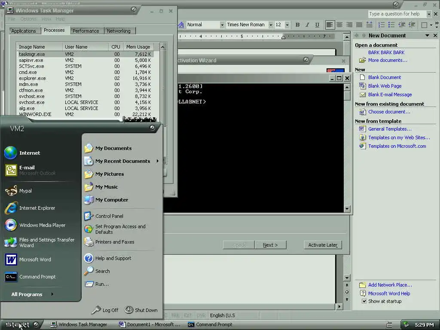Toggle Italic formatting in Word toolbar

click(x=307, y=24)
